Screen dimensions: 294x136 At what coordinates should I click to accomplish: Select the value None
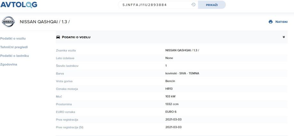169,58
